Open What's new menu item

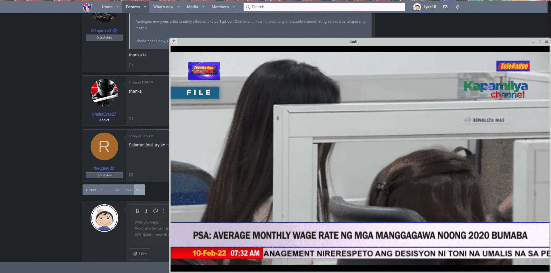pyautogui.click(x=163, y=7)
